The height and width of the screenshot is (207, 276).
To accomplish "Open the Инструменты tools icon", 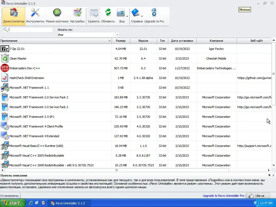I will pos(35,13).
